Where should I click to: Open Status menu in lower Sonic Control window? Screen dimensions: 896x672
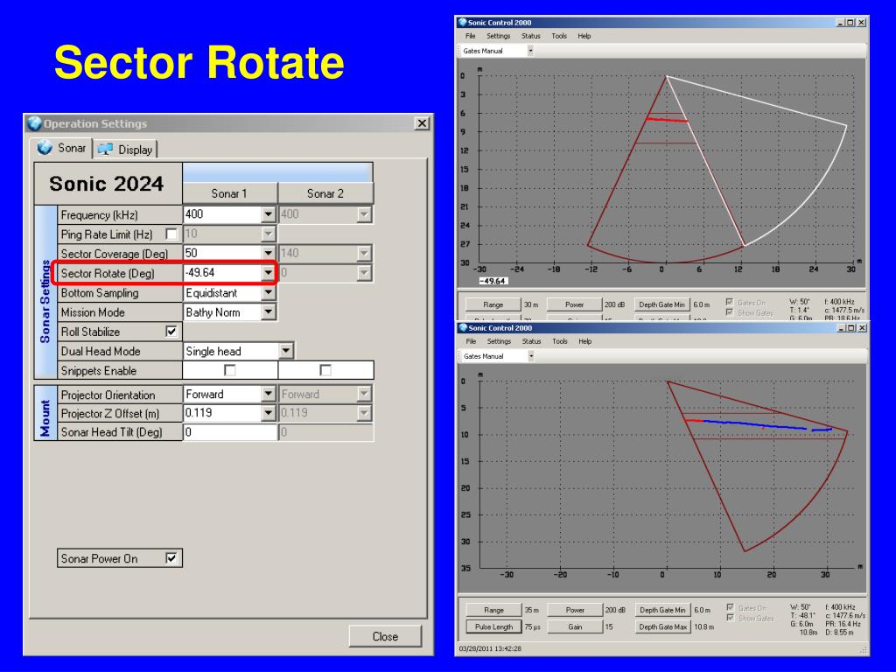click(x=531, y=341)
